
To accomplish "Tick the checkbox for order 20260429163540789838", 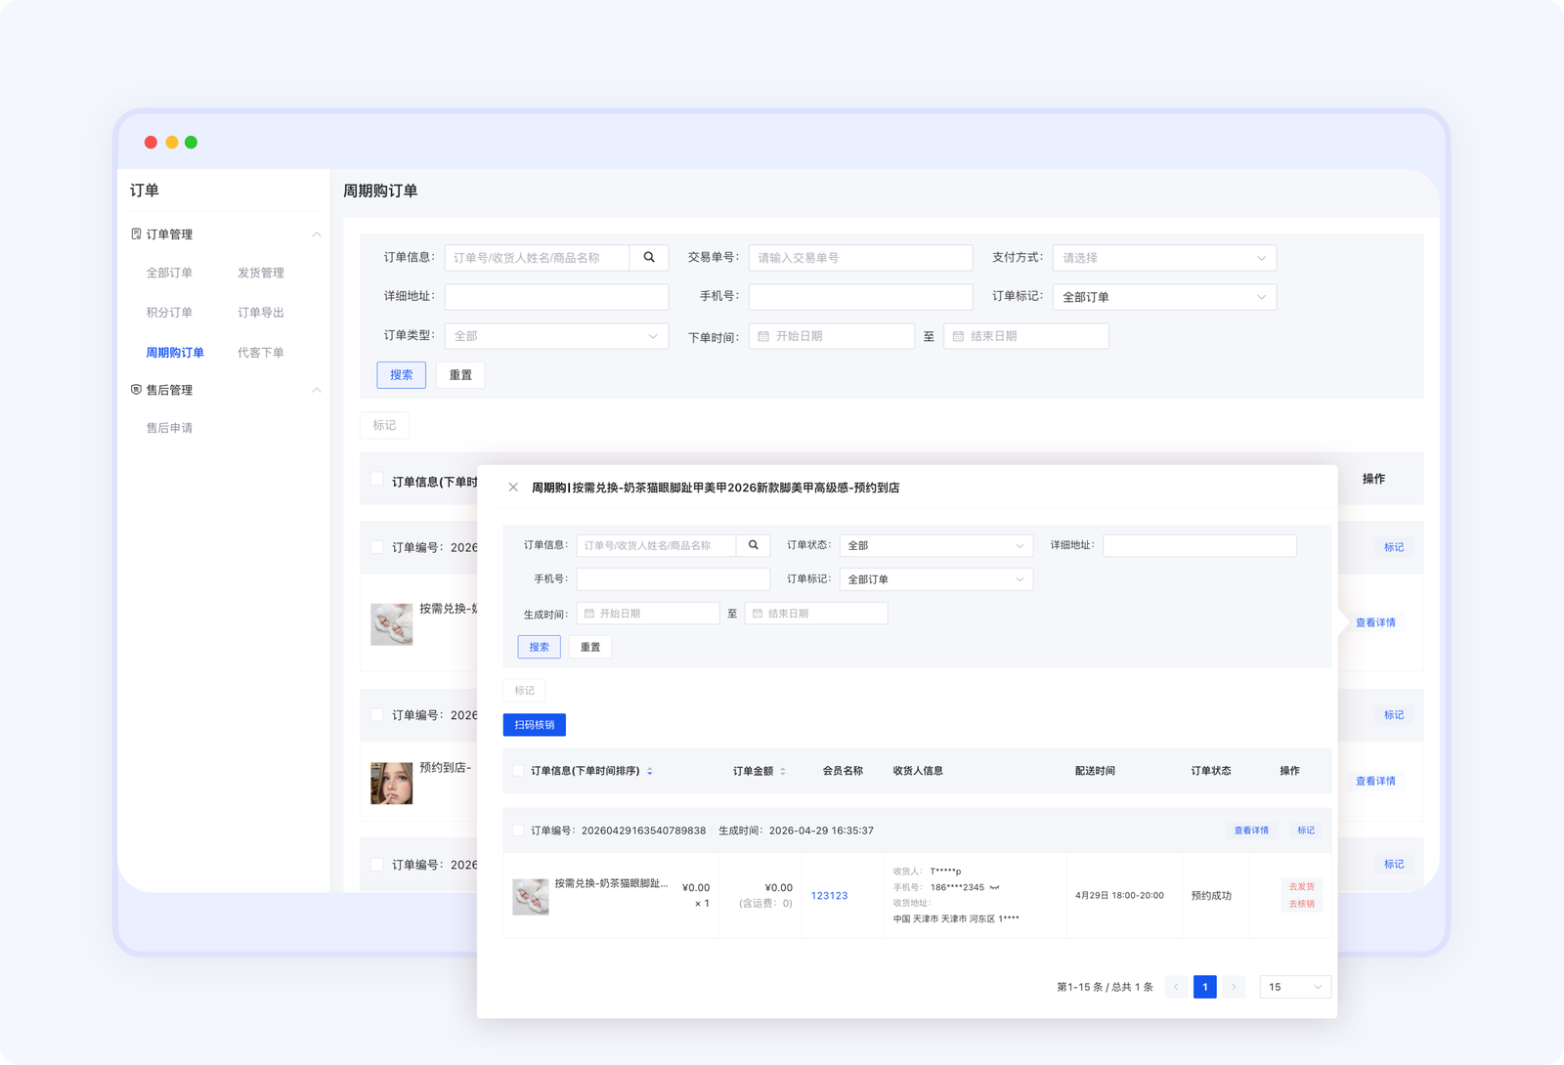I will (x=518, y=831).
